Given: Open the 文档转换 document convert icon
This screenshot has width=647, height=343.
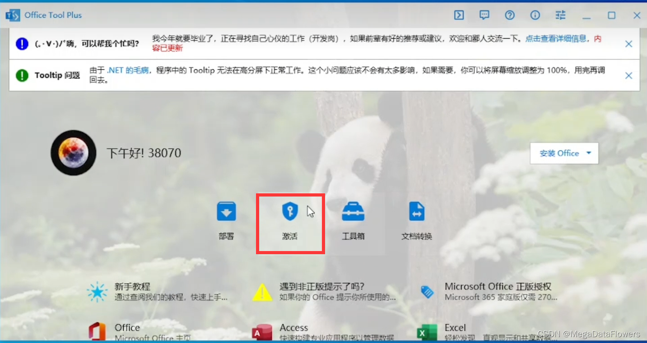Looking at the screenshot, I should 417,211.
